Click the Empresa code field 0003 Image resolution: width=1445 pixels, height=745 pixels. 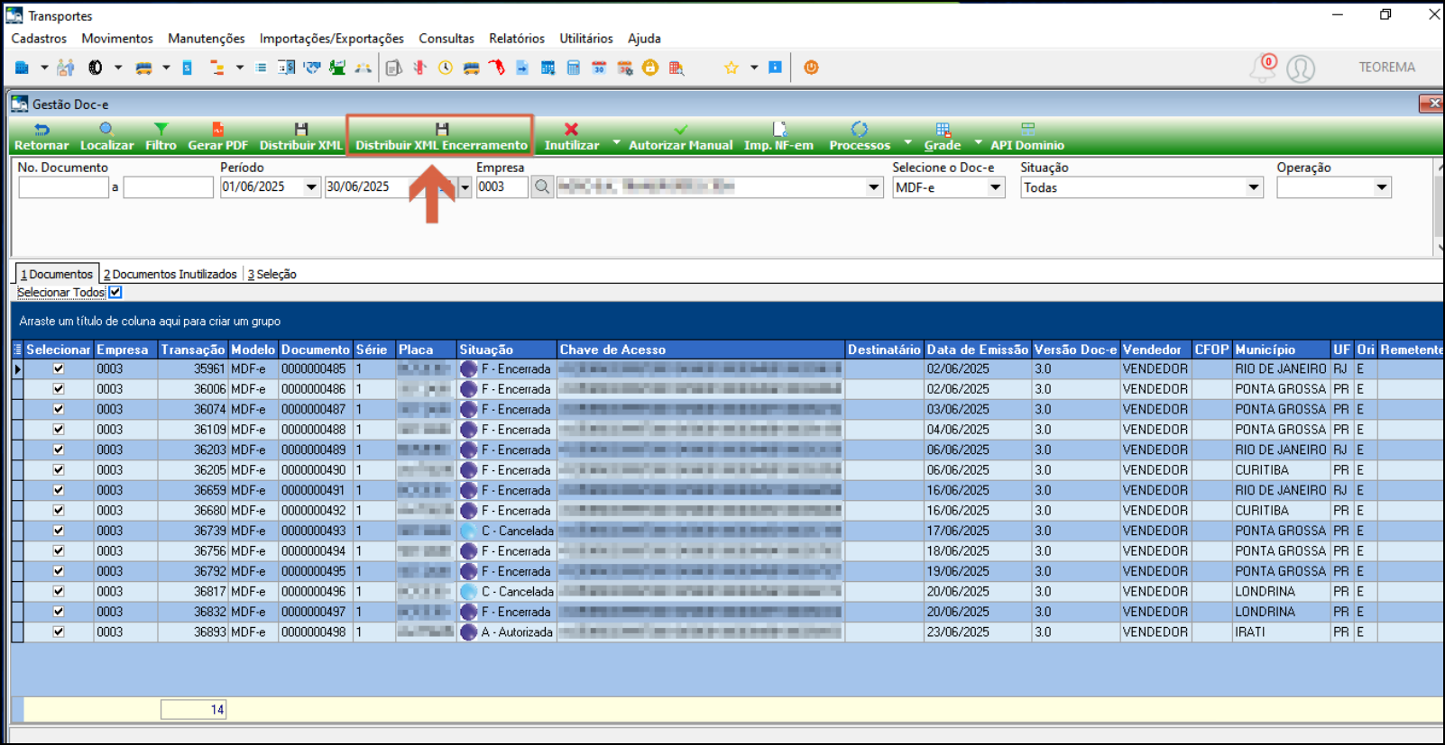point(502,187)
